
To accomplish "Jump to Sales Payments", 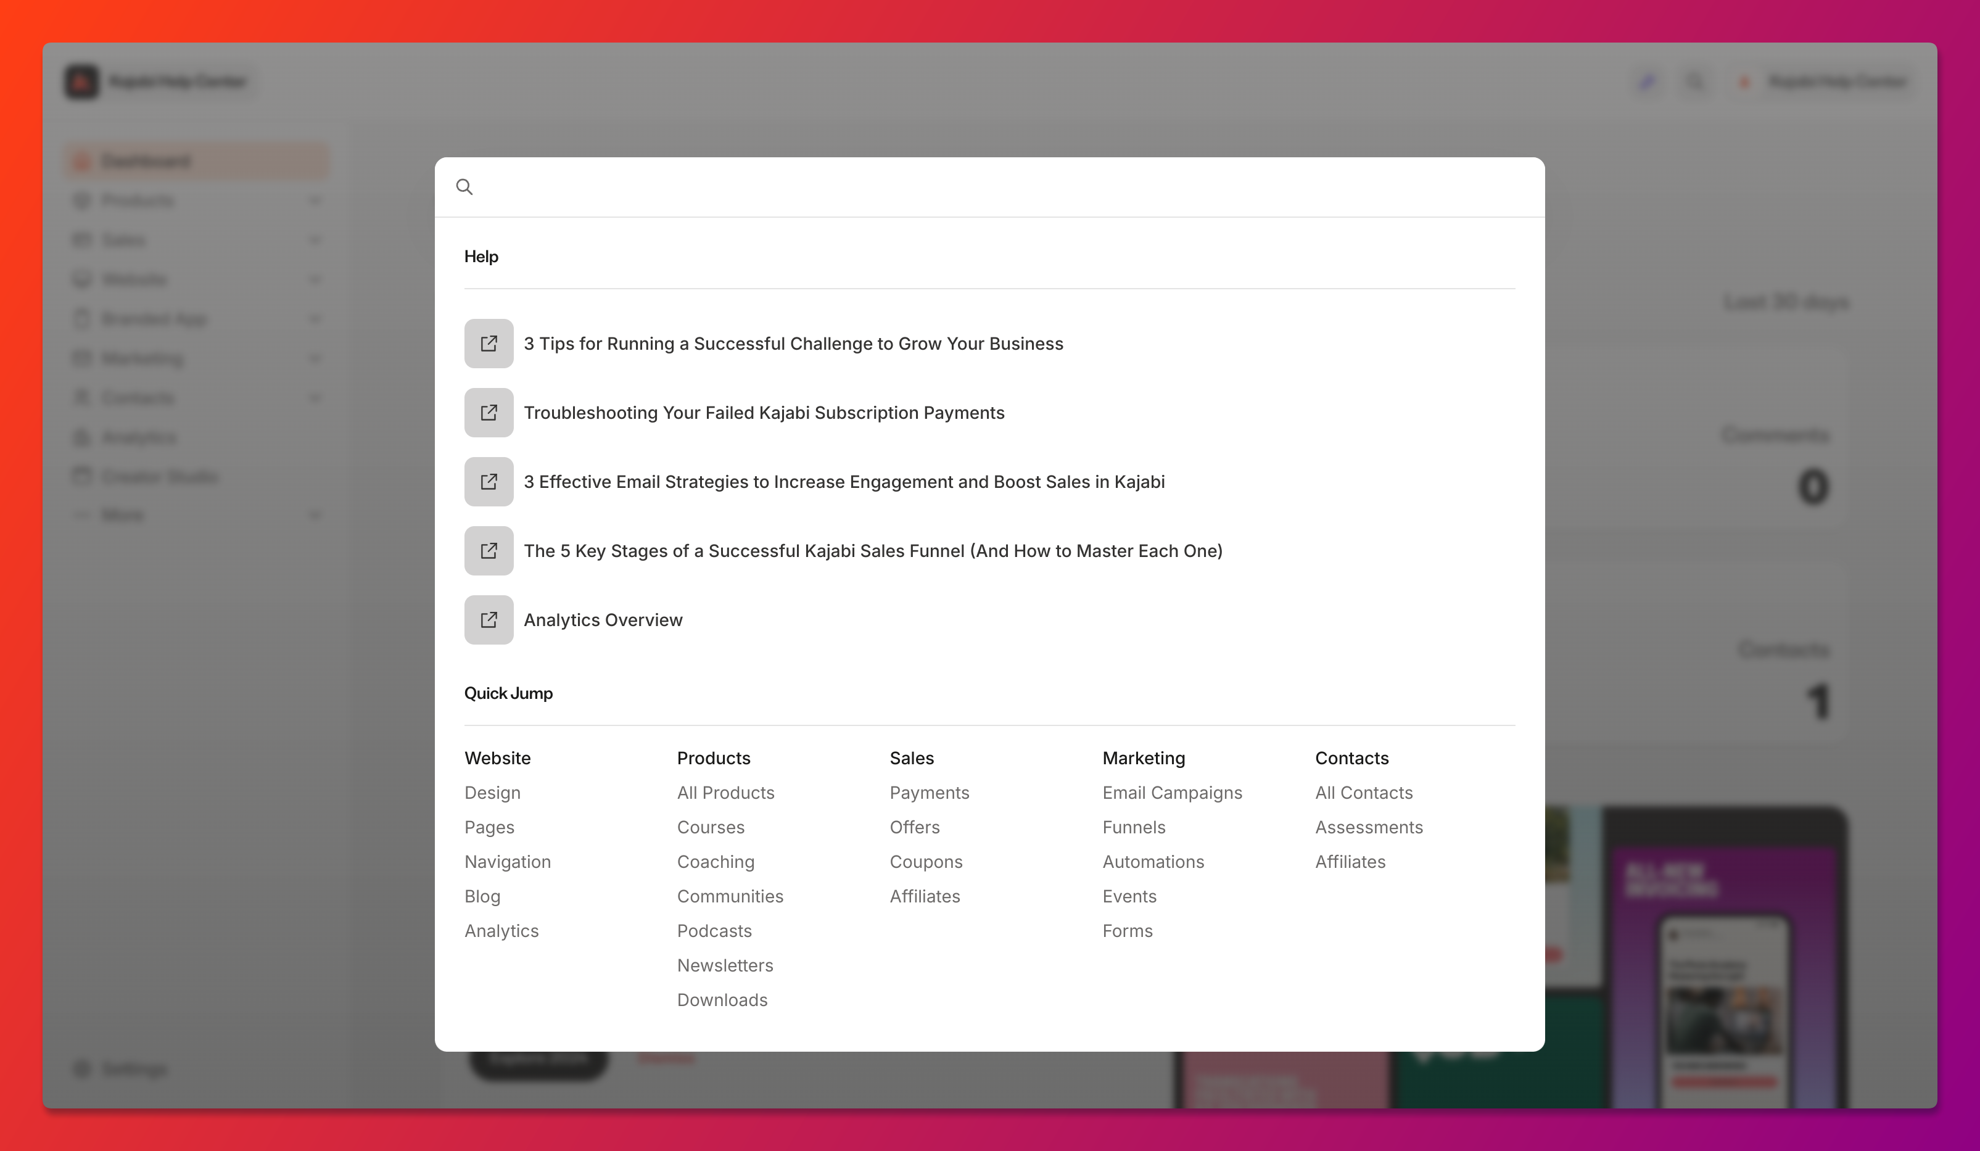I will [x=930, y=793].
